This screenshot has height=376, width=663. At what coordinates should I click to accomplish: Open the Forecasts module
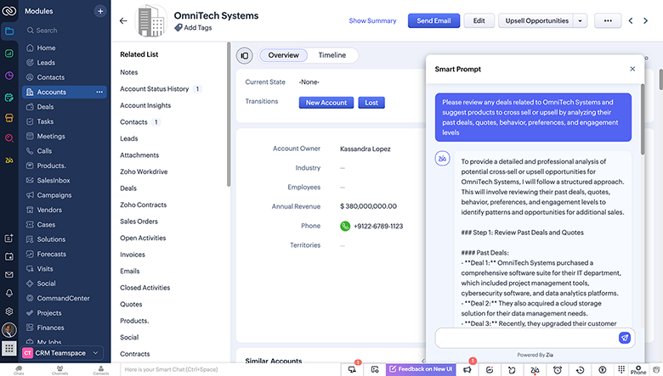51,254
